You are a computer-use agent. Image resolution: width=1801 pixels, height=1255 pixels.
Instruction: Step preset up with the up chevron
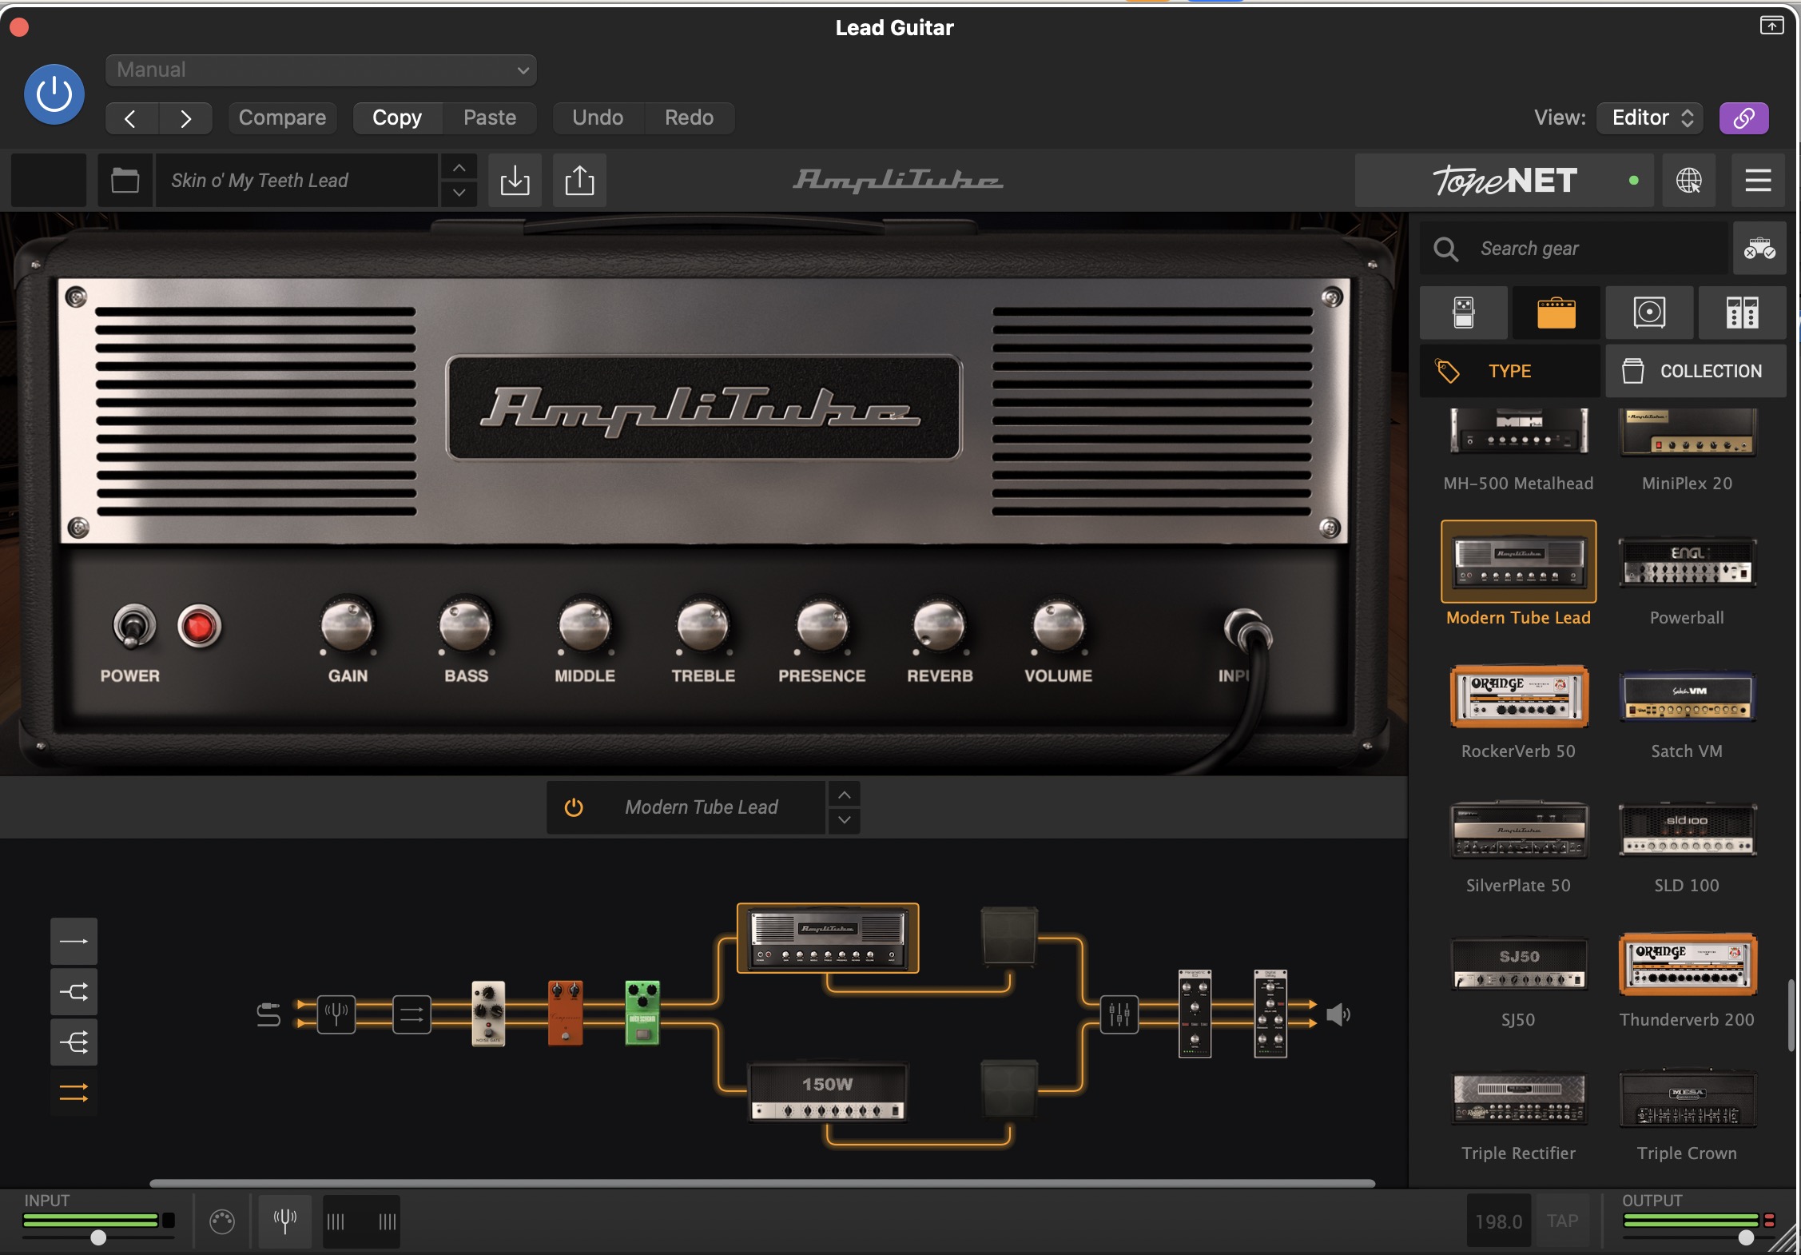459,168
